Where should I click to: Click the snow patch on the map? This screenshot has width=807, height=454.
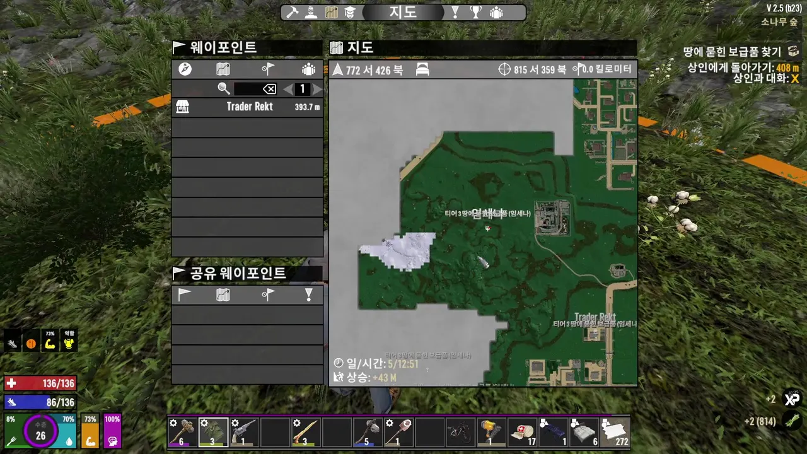(x=399, y=251)
